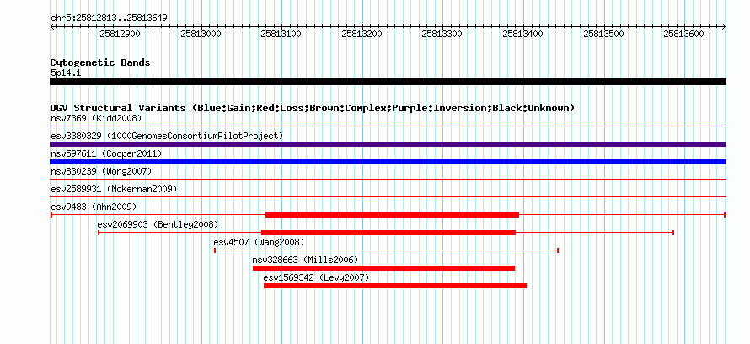Open variant nsv597611 (Cooper2011) label
This screenshot has width=750, height=344.
click(106, 153)
